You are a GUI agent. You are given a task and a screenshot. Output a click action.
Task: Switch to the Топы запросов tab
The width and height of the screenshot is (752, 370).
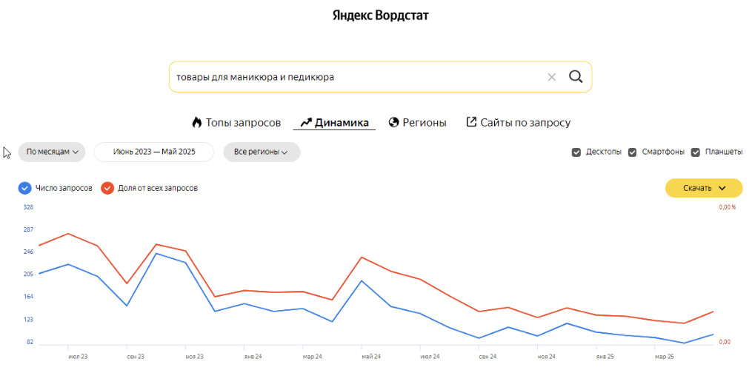click(243, 123)
